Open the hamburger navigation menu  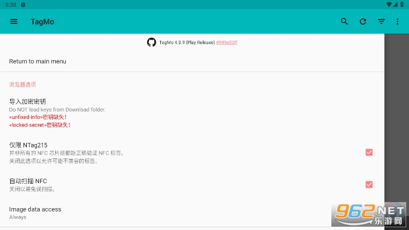pyautogui.click(x=14, y=22)
